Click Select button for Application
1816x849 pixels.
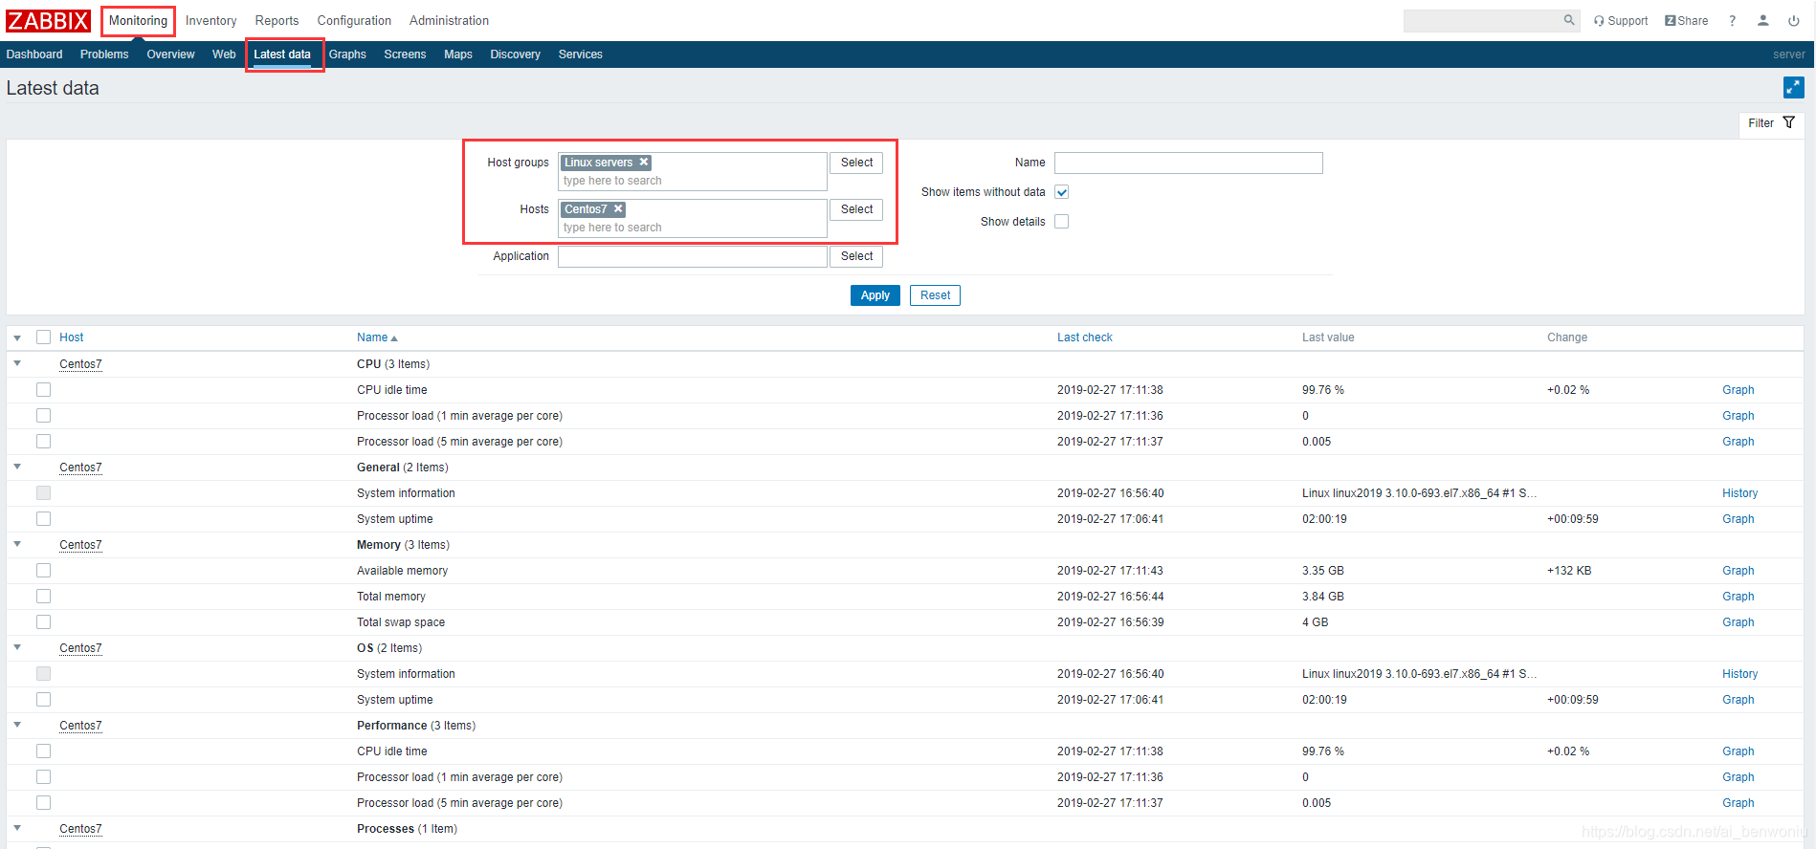tap(856, 256)
